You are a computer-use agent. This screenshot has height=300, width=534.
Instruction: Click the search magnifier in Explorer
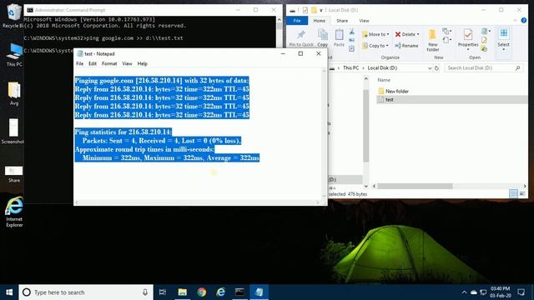[x=517, y=68]
